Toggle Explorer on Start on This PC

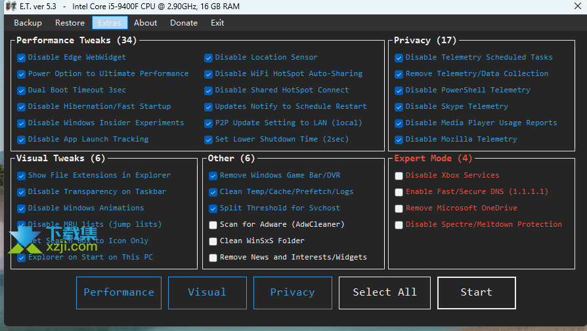(21, 258)
